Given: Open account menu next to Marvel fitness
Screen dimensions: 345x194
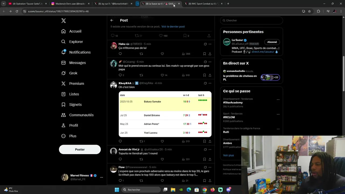Looking at the screenshot, I should tap(101, 177).
